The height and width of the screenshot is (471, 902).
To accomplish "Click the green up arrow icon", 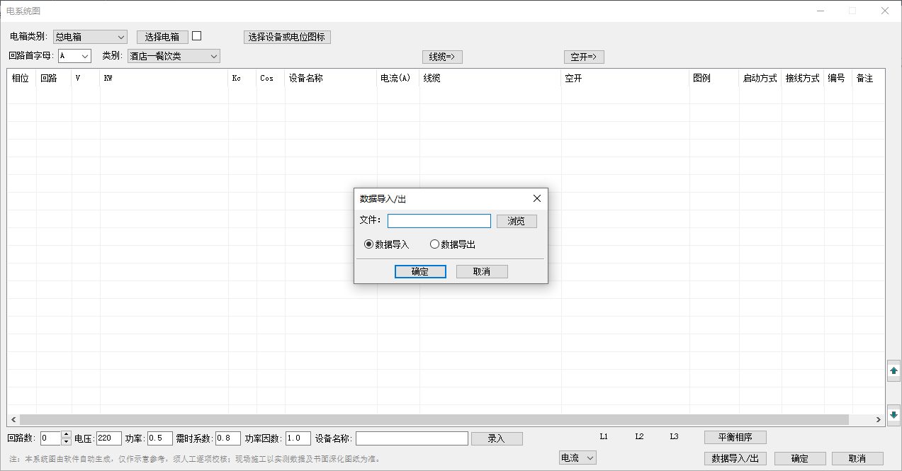I will [894, 370].
